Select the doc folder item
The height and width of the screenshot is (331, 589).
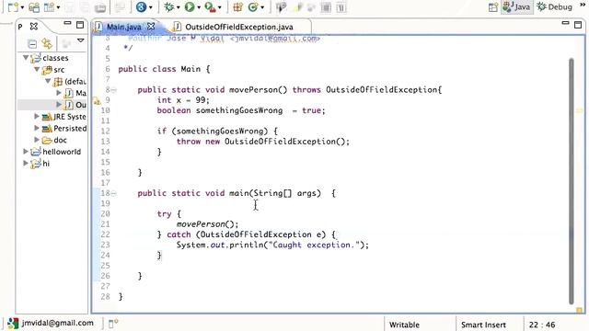point(55,140)
